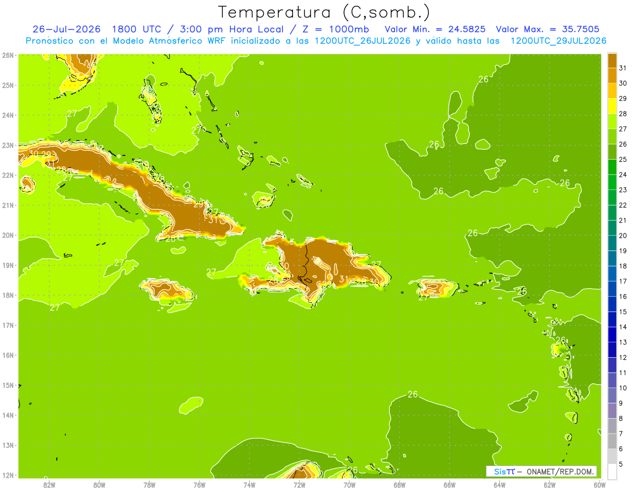Image resolution: width=637 pixels, height=492 pixels.
Task: Click the dark brown swatch above 31
Action: (612, 61)
